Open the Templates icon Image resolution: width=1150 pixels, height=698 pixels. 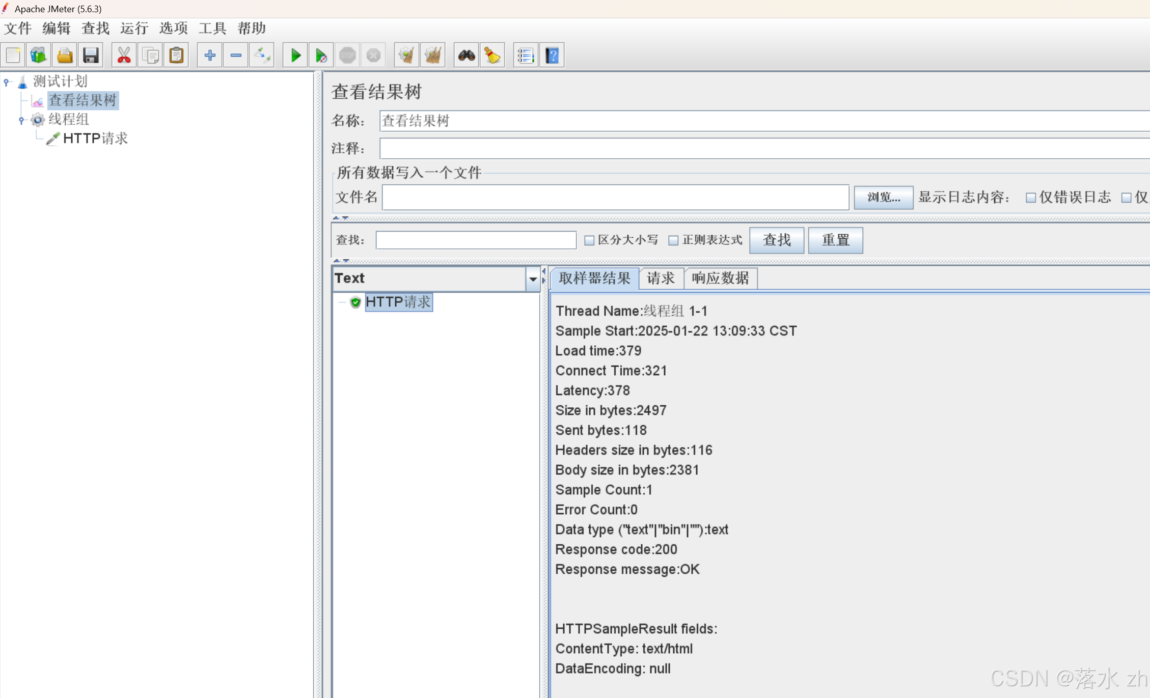[39, 55]
